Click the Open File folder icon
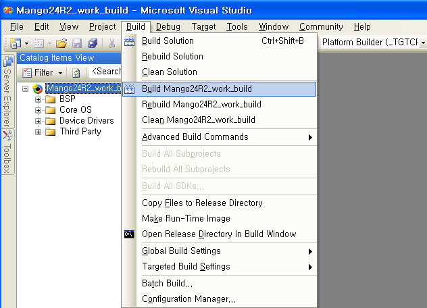Image resolution: width=427 pixels, height=308 pixels. tap(61, 43)
